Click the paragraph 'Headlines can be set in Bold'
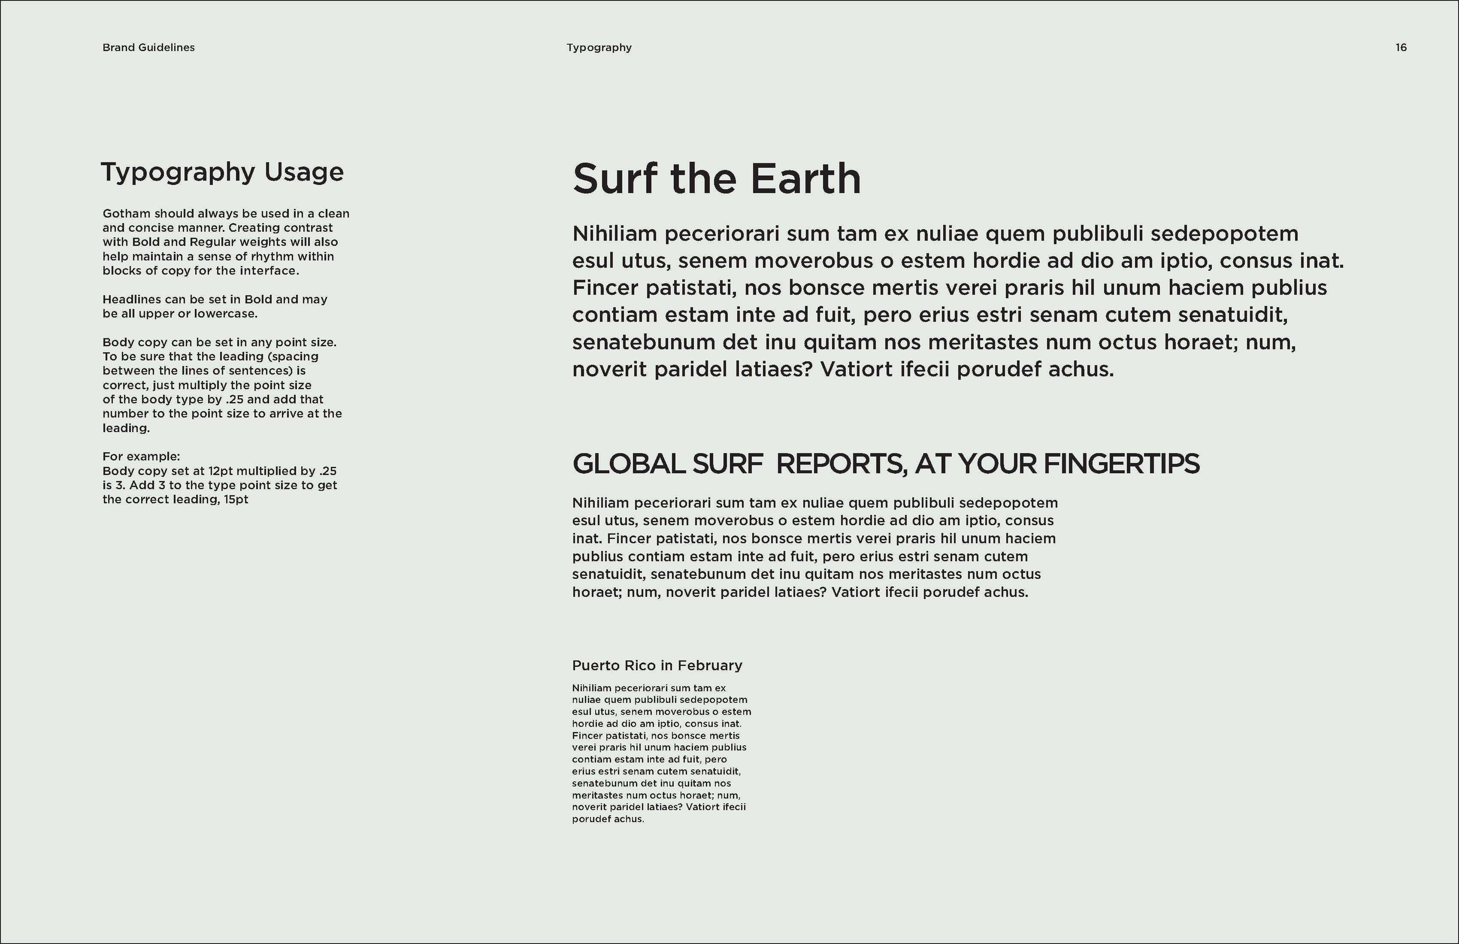 pos(215,306)
